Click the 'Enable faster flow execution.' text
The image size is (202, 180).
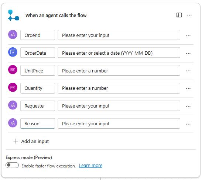(49, 166)
